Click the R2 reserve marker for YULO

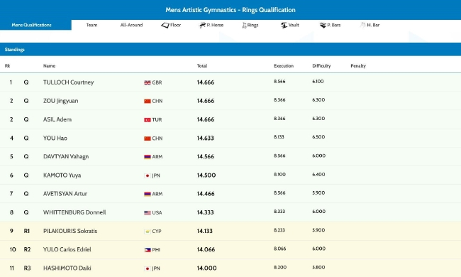27,249
